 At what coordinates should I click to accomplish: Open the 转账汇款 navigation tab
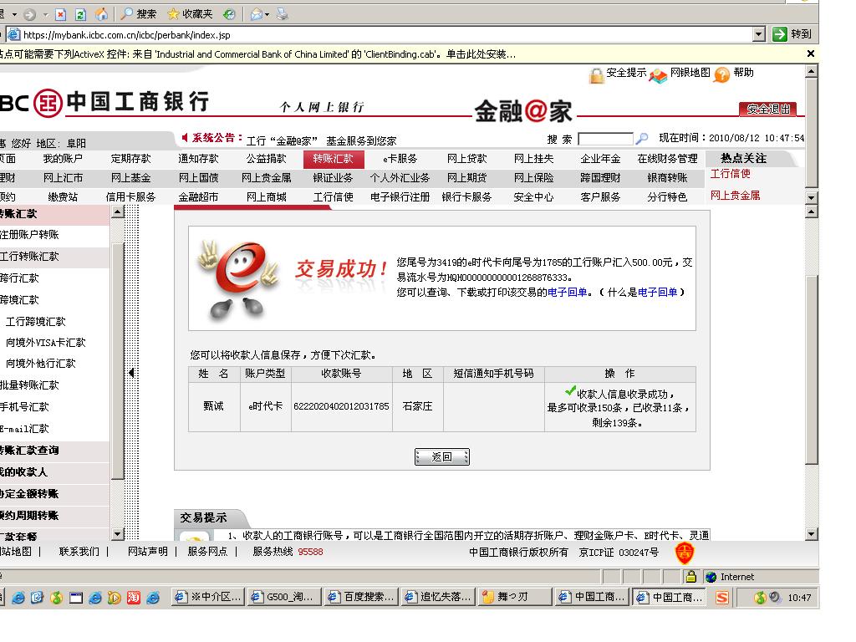tap(333, 159)
